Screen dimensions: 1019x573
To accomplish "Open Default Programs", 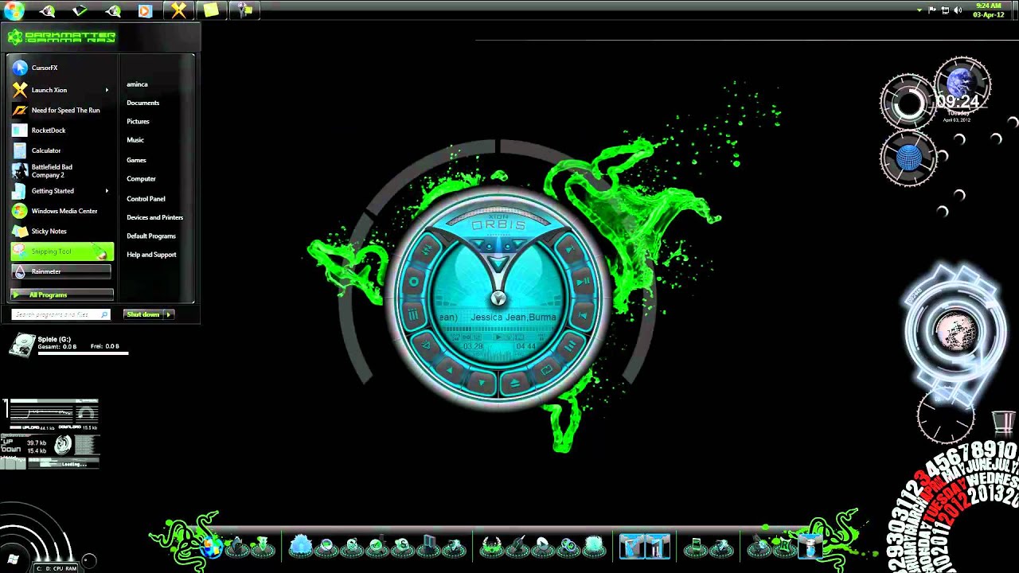I will click(151, 236).
